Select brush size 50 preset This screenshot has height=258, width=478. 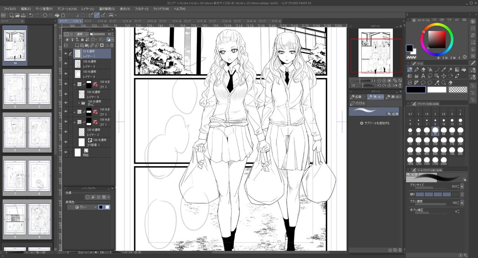click(452, 132)
